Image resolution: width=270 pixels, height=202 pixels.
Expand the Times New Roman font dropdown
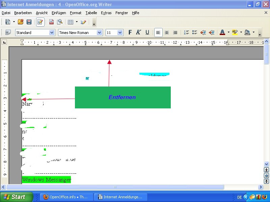tap(99, 32)
